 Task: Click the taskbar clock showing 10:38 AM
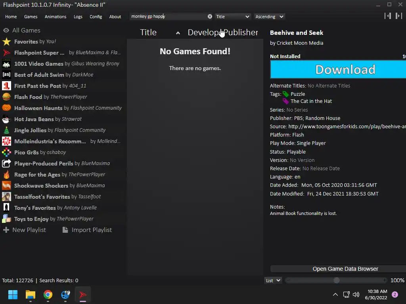click(376, 294)
